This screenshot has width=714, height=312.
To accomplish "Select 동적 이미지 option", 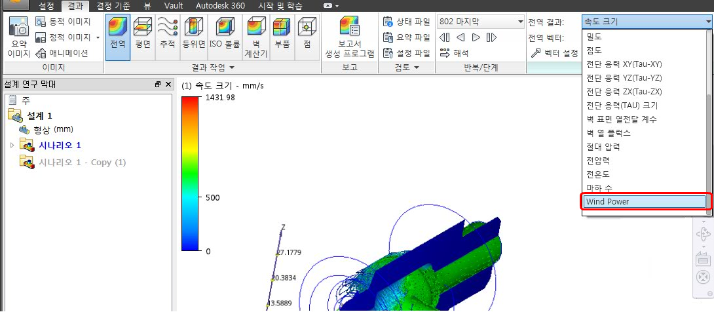I will coord(63,22).
